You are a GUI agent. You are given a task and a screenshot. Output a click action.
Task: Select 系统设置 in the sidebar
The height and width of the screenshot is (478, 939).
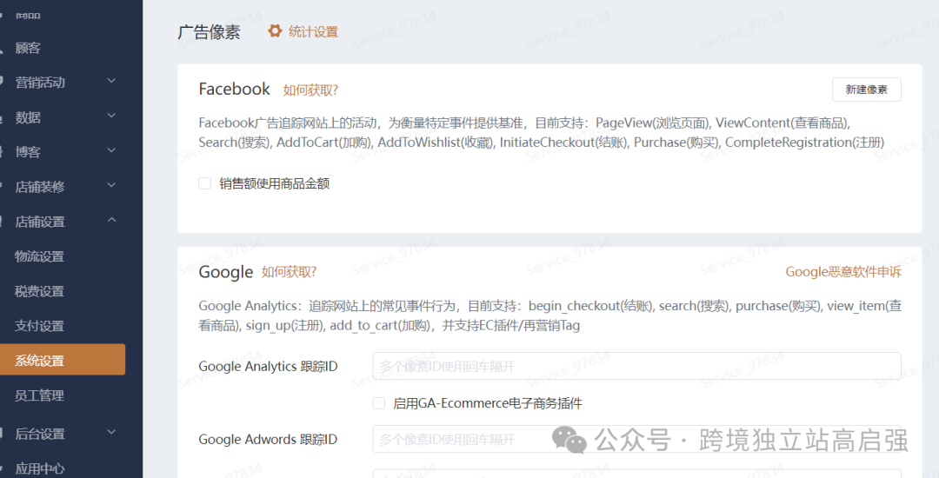(63, 360)
